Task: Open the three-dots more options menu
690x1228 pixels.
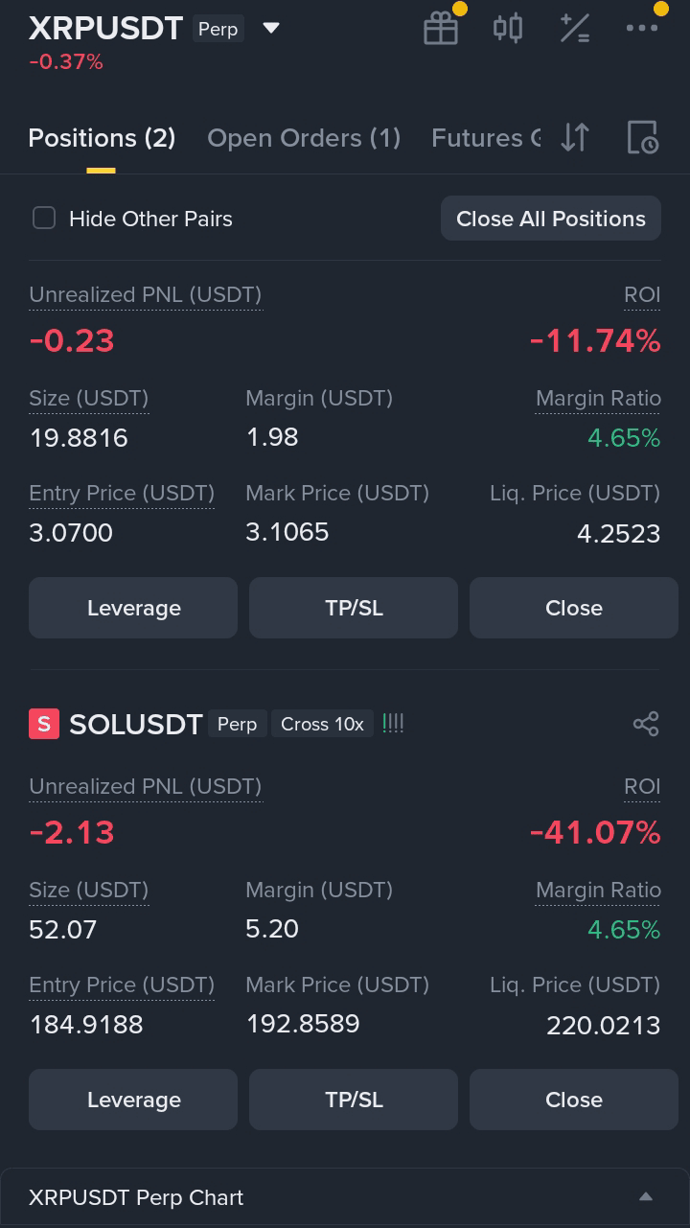Action: (x=642, y=28)
